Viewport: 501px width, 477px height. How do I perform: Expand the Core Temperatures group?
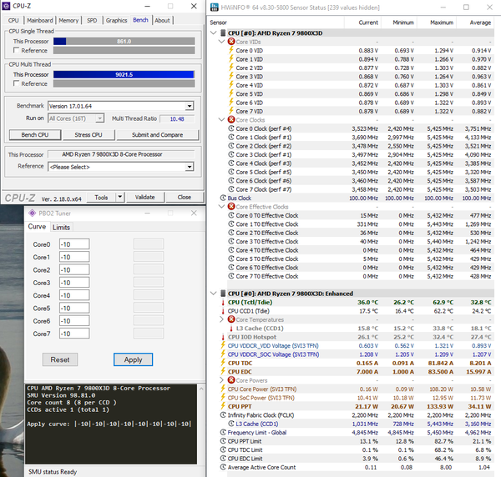(x=222, y=319)
